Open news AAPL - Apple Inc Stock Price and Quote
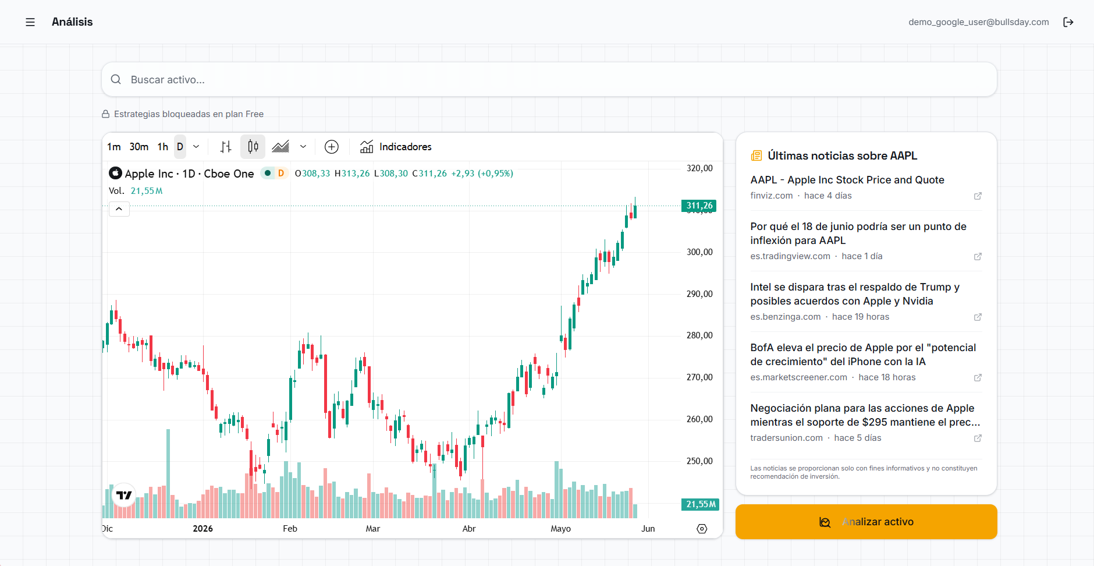The height and width of the screenshot is (566, 1094). pos(847,180)
